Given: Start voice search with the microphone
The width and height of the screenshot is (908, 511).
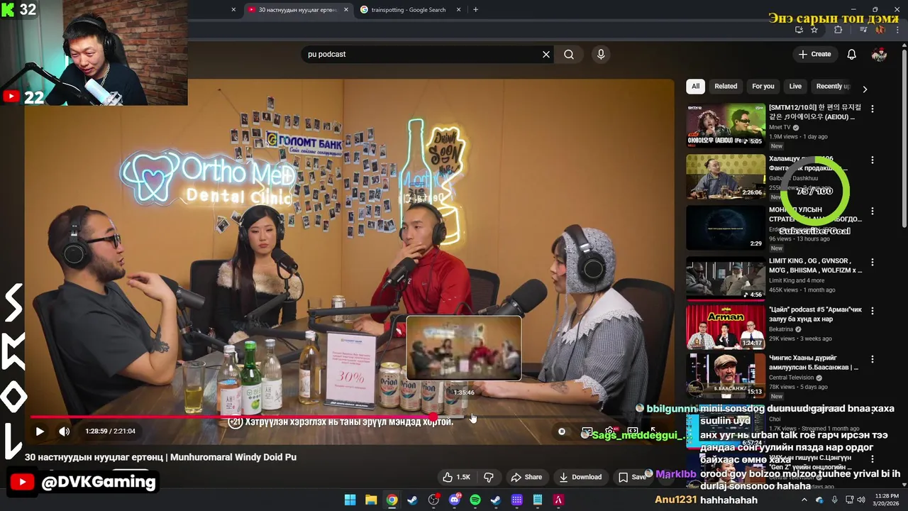Looking at the screenshot, I should coord(601,54).
